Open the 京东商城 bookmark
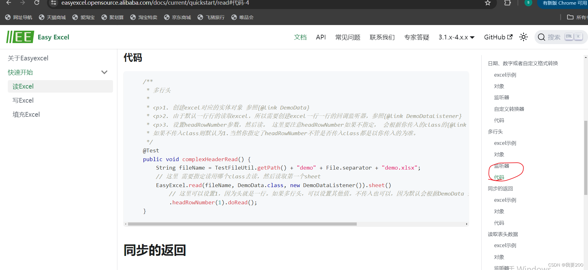The height and width of the screenshot is (270, 588). tap(177, 17)
